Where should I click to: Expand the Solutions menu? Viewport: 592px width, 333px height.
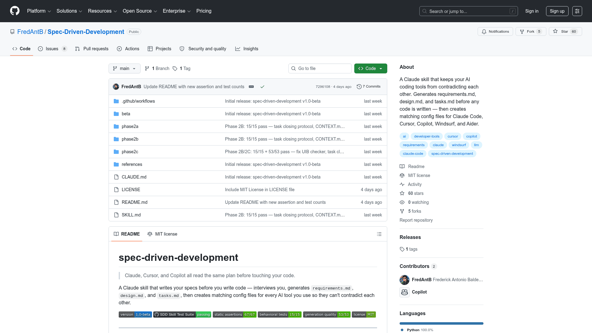pos(69,11)
